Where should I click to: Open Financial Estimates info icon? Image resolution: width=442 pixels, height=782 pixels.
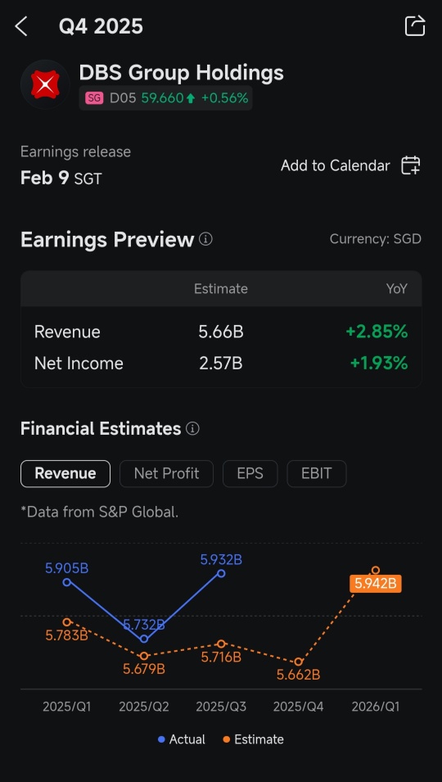(x=192, y=428)
